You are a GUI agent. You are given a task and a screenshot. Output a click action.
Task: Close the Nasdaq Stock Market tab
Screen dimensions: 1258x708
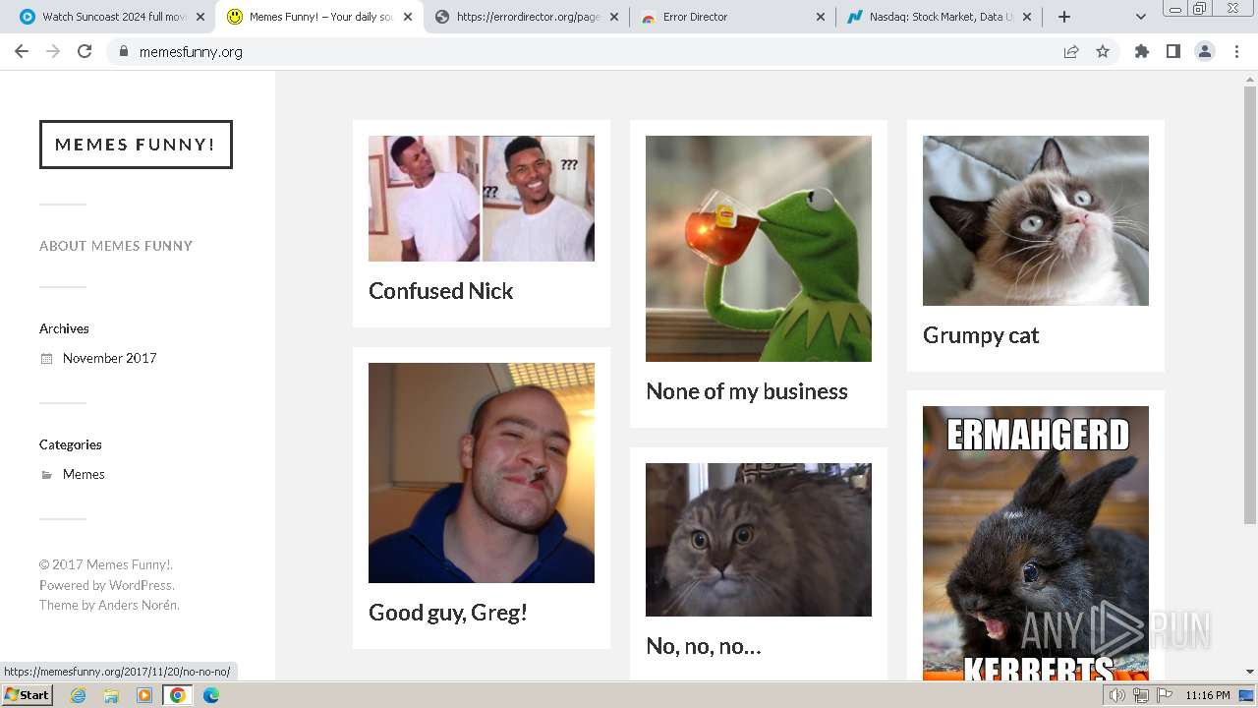point(1027,17)
